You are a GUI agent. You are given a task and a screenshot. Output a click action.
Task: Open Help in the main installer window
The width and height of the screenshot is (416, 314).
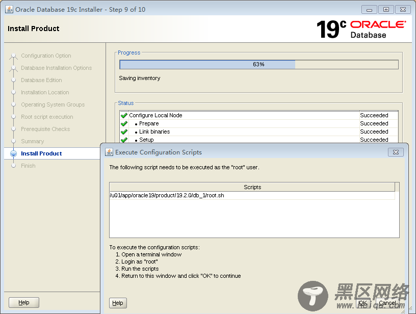[x=24, y=302]
